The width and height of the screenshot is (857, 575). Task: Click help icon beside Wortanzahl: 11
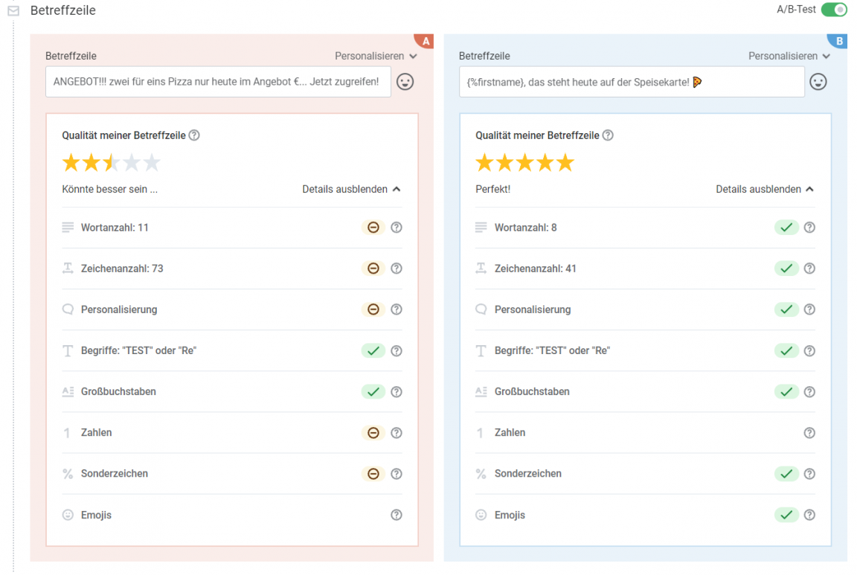click(397, 228)
